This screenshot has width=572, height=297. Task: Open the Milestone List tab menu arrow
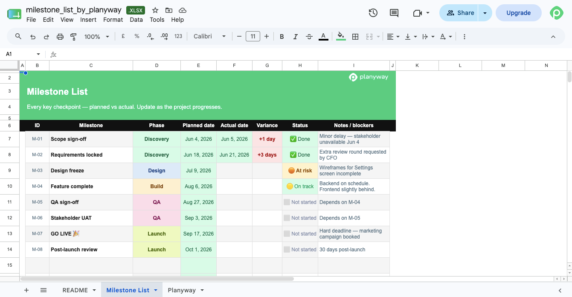click(x=156, y=290)
